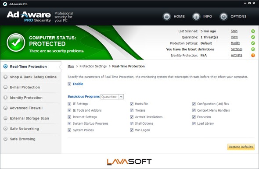Uncheck IE Tools and Addons

tap(69, 110)
